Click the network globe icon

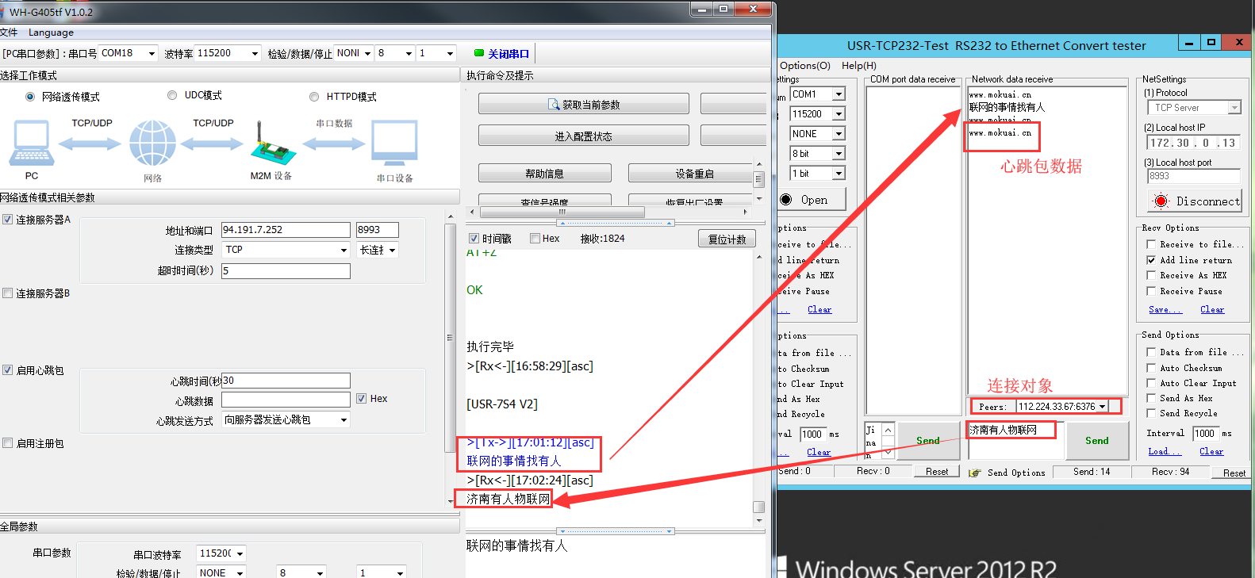coord(152,144)
